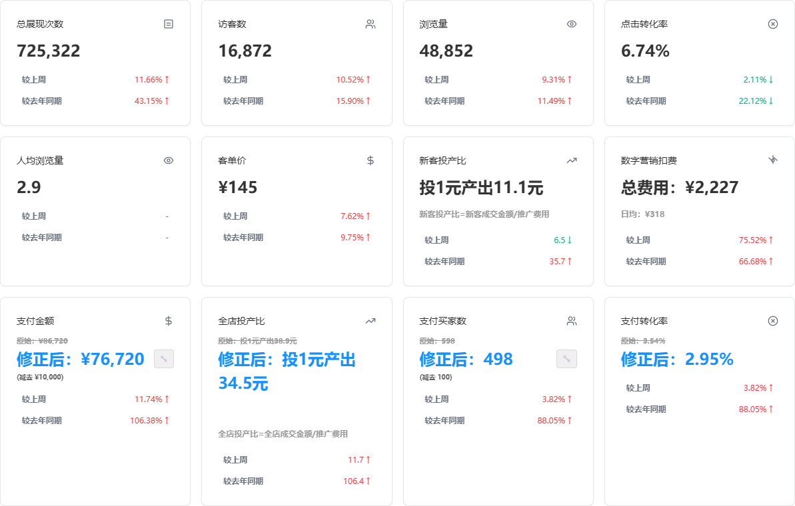Click the strikethrough 原始：¥86,720 amount
The width and height of the screenshot is (795, 506).
[42, 340]
